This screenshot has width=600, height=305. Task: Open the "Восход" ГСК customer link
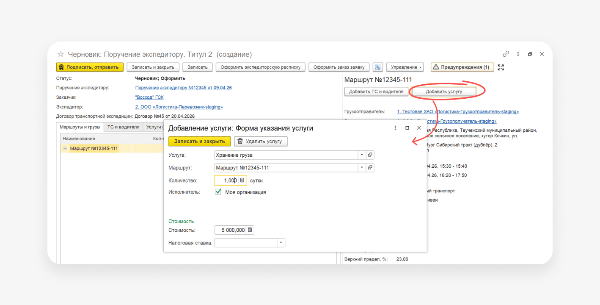point(149,97)
